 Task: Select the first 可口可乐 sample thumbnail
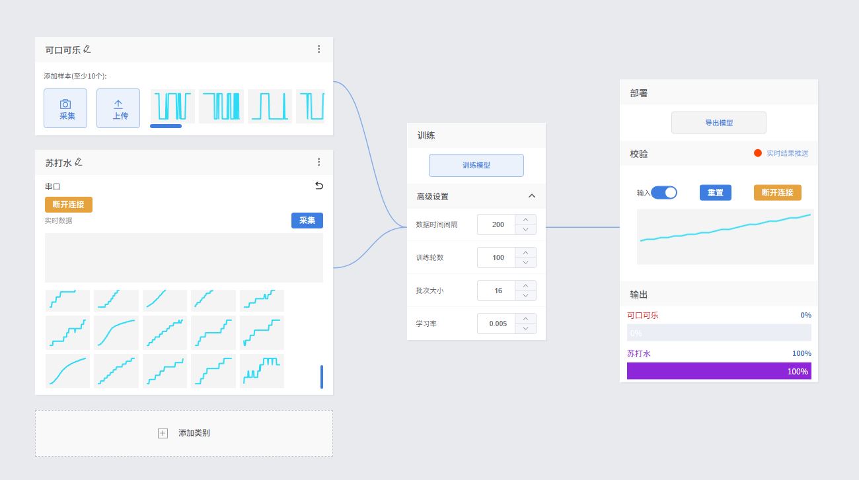172,106
